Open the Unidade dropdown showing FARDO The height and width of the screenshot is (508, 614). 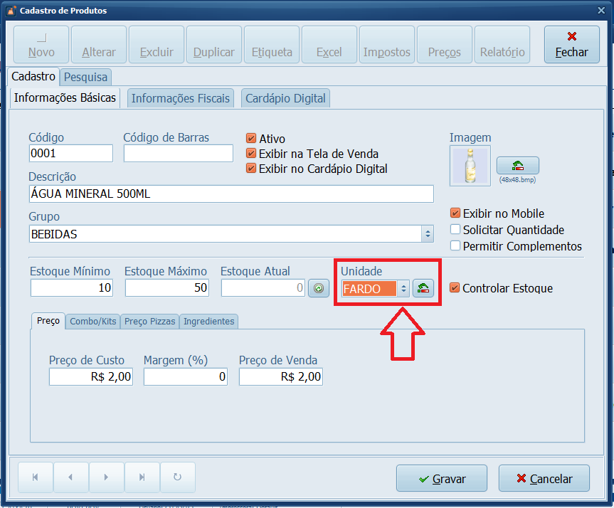403,288
